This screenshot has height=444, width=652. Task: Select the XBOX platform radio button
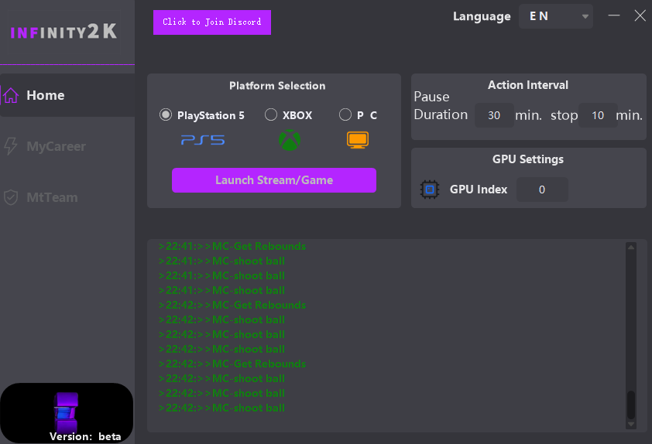pyautogui.click(x=271, y=115)
